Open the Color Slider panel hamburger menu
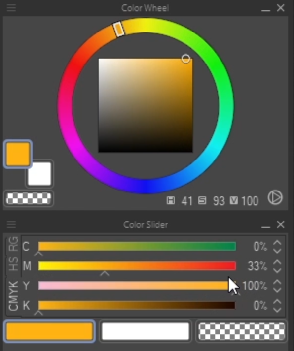The height and width of the screenshot is (351, 294). pyautogui.click(x=11, y=224)
